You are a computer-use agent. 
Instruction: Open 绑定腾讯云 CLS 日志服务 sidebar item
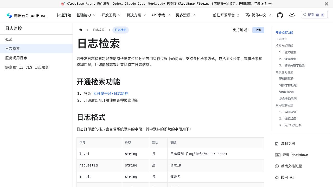(x=36, y=67)
